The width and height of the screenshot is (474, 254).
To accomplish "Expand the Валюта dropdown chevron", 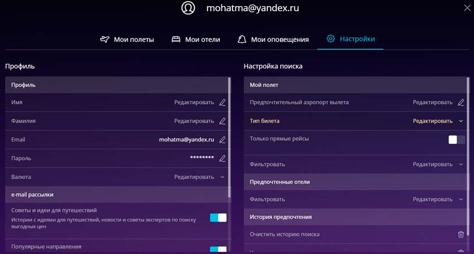I will [223, 177].
